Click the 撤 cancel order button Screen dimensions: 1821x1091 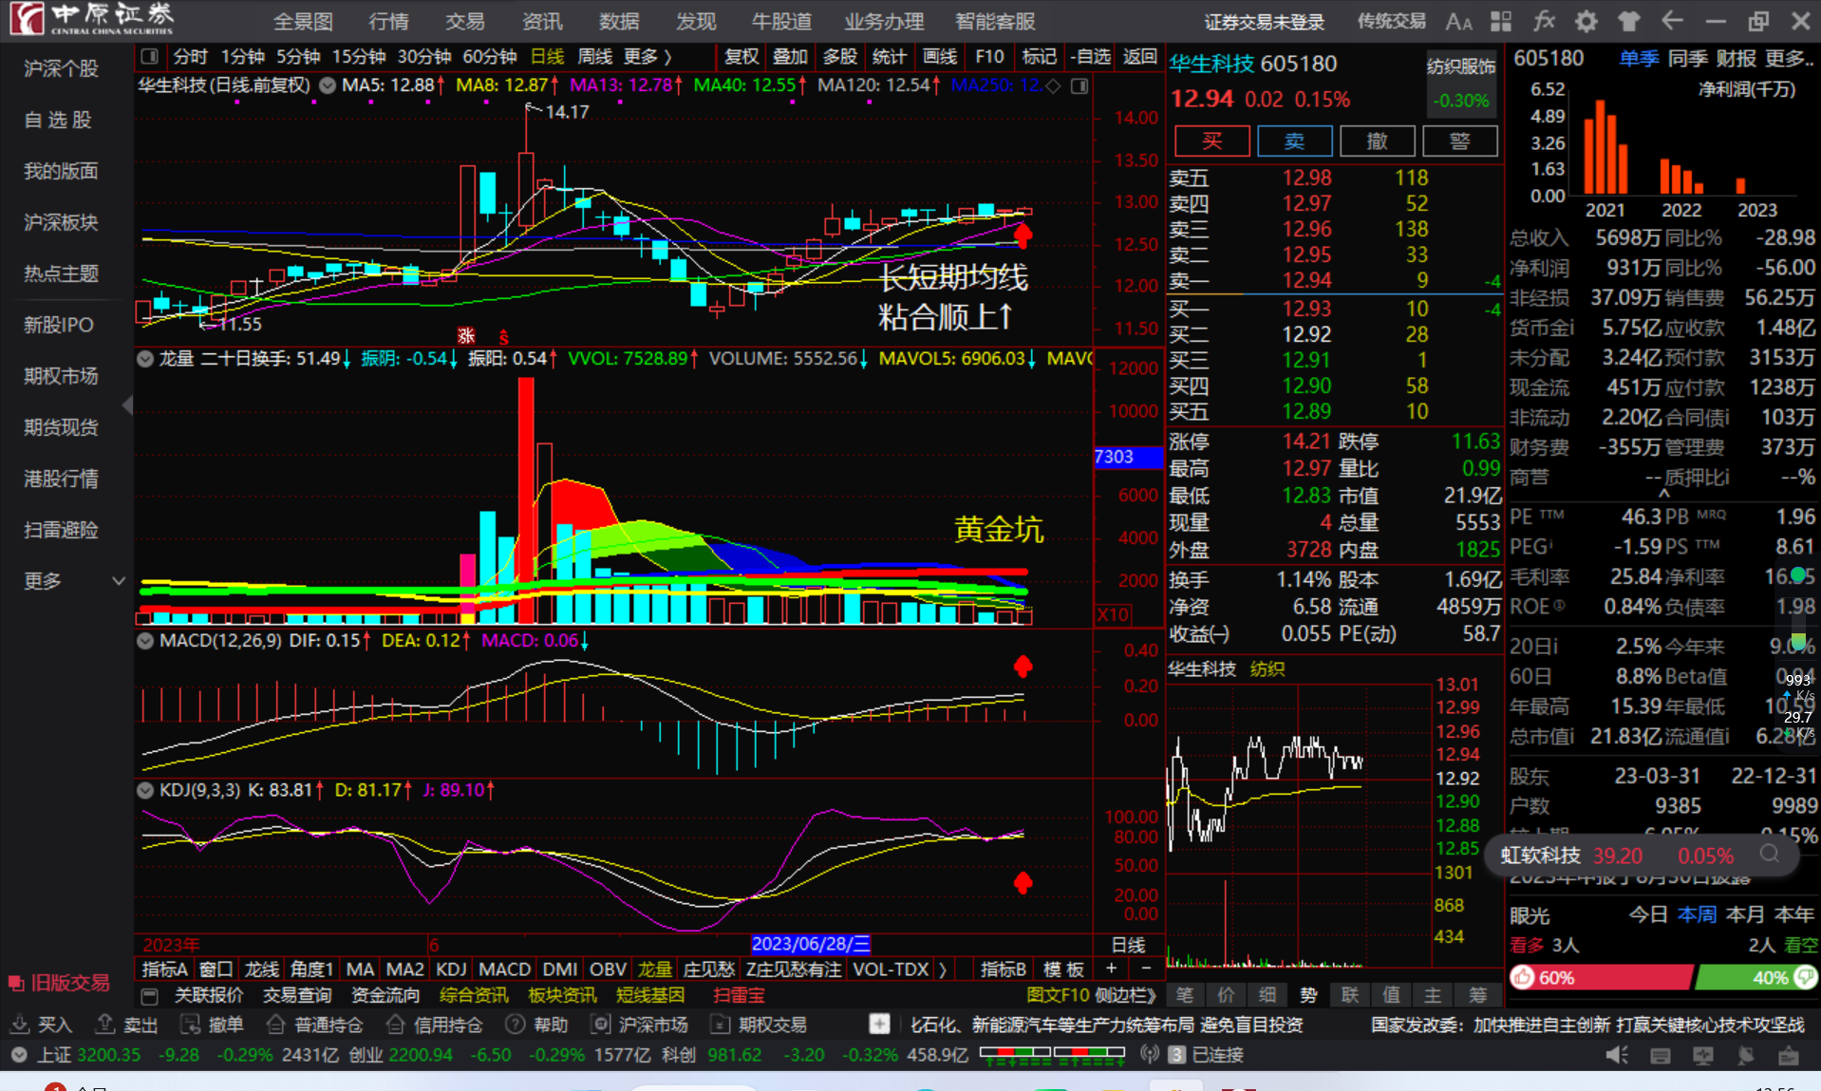click(x=1378, y=141)
